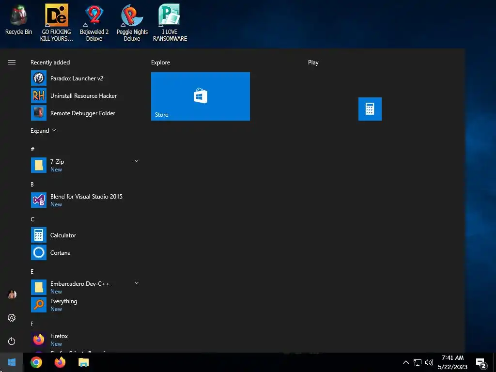Viewport: 496px width, 372px height.
Task: Open Paradox Launcher v2
Action: 85,78
